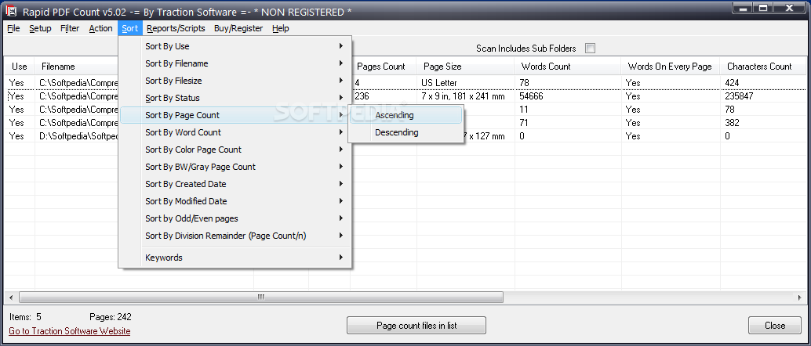Image resolution: width=811 pixels, height=346 pixels.
Task: Expand Sort By Color Page Count submenu
Action: [235, 150]
